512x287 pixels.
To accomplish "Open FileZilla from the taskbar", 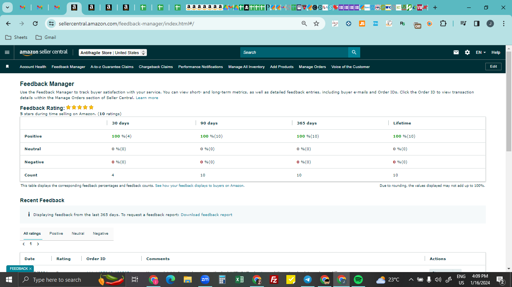I will point(274,280).
